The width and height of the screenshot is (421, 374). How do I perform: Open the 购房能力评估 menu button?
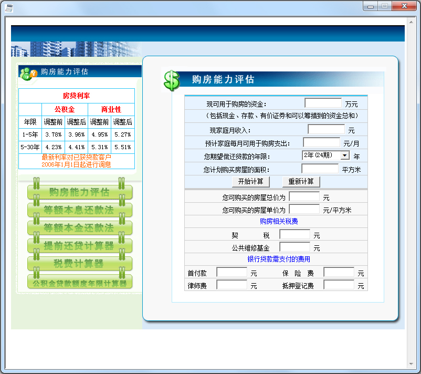pos(79,192)
